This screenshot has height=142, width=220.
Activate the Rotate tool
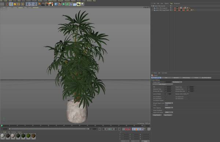pyautogui.click(x=19, y=4)
